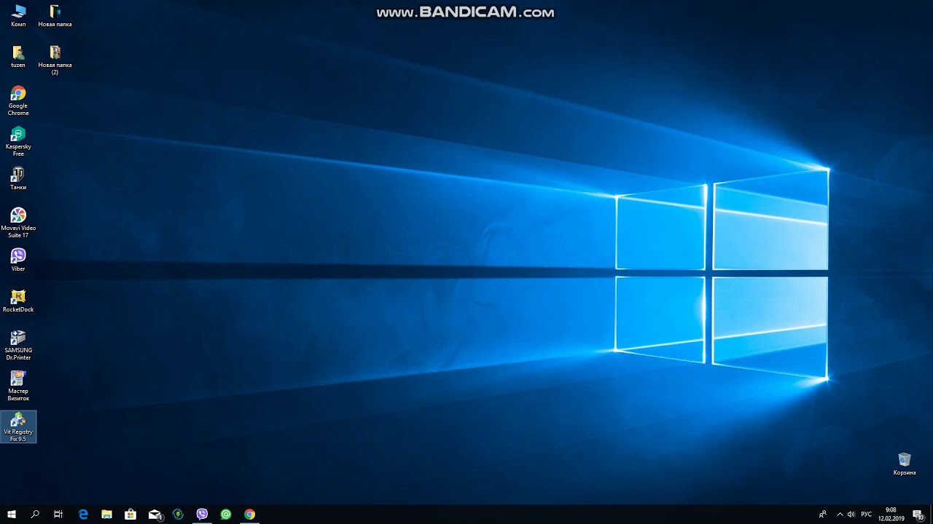Open the Mail app on the taskbar
Image resolution: width=933 pixels, height=524 pixels.
[155, 515]
